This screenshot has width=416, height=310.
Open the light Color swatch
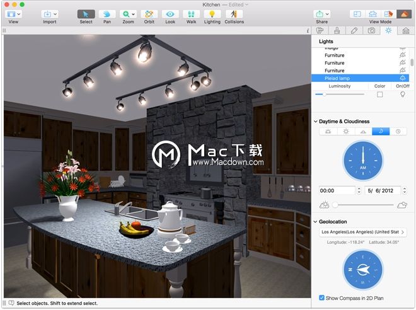click(379, 95)
